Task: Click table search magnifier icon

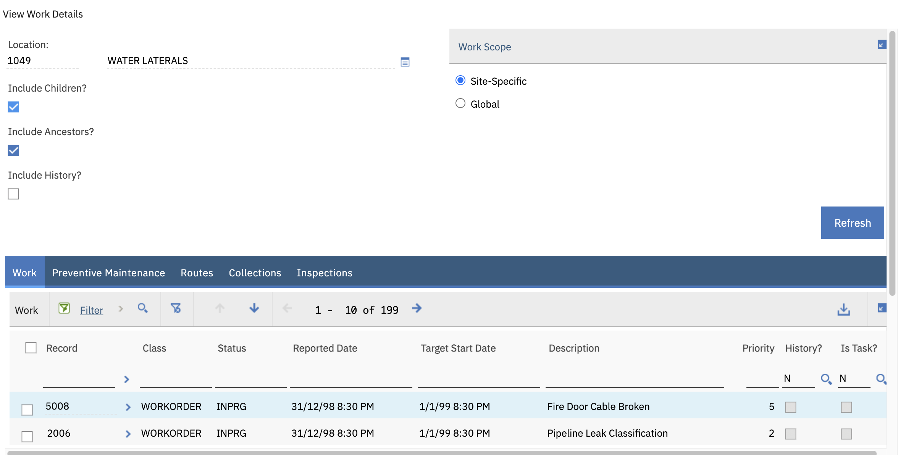Action: (x=142, y=308)
